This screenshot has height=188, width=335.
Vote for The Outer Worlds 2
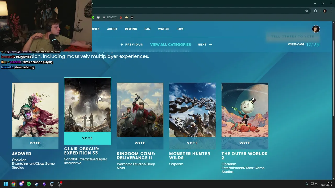coord(245,143)
